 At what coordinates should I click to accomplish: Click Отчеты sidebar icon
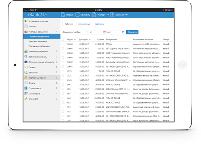[x=26, y=83]
